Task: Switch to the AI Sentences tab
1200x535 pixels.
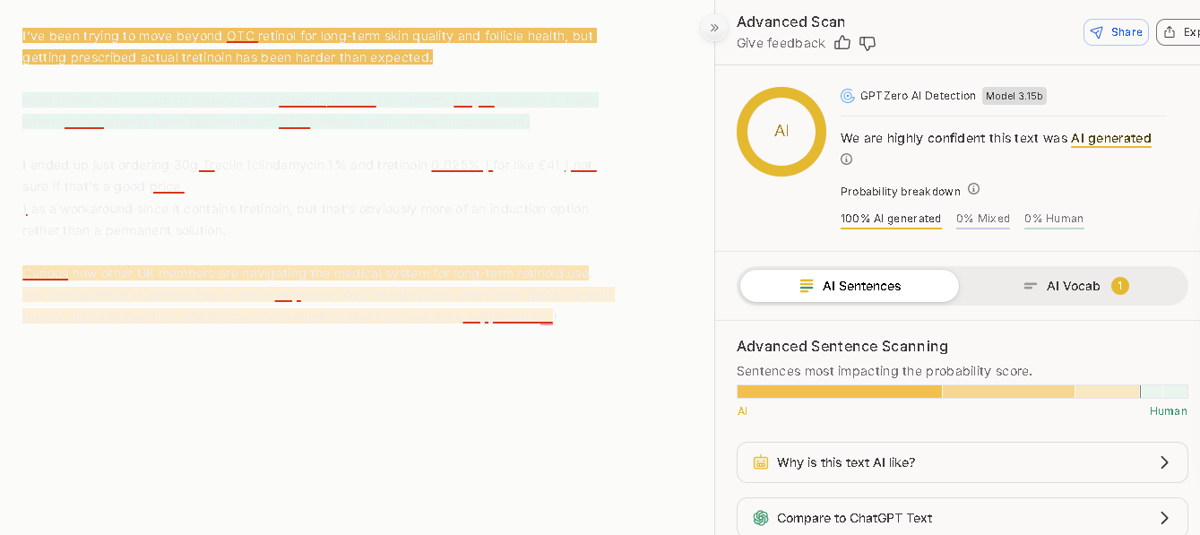Action: (x=849, y=286)
